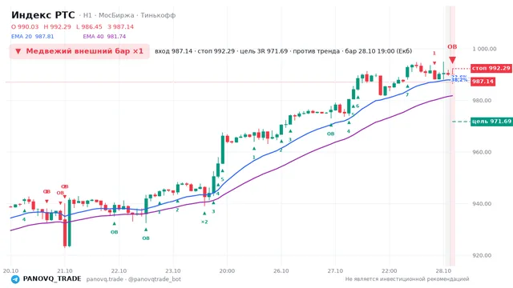Image resolution: width=513 pixels, height=288 pixels.
Task: Select the green 7 signal marker
Action: click(407, 94)
